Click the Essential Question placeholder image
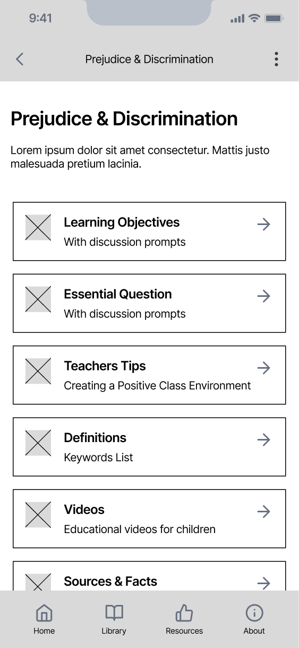 [38, 300]
